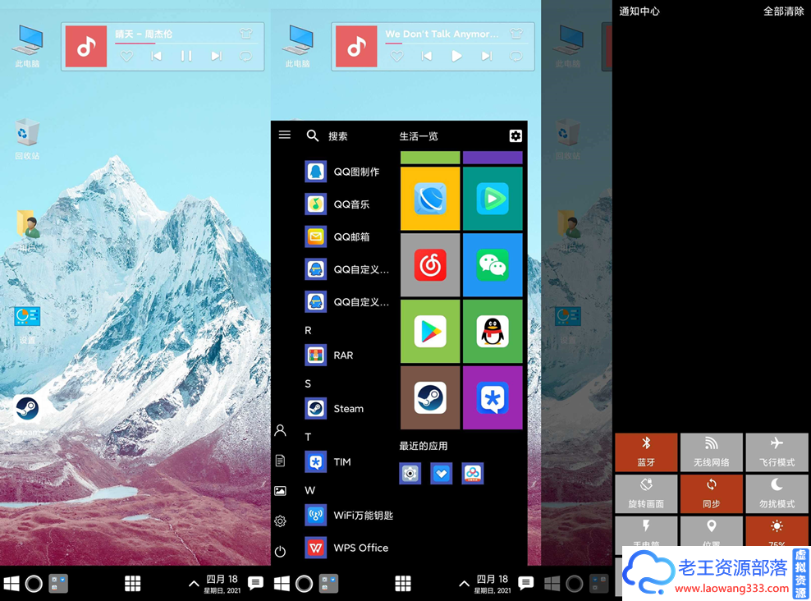Expand the Start menu hamburger button
This screenshot has height=601, width=811.
(285, 135)
